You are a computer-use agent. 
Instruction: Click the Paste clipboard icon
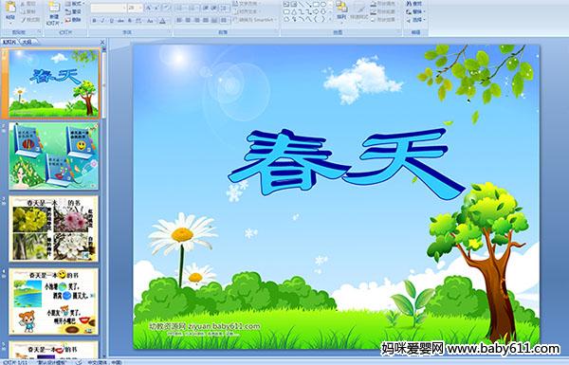click(x=10, y=9)
